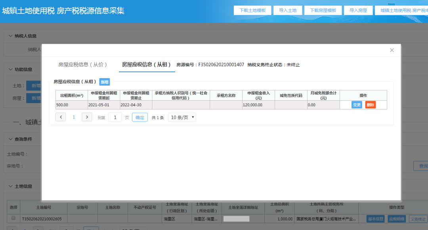The height and width of the screenshot is (230, 428).
Task: Close the 房屋应税信息 dialog
Action: tap(392, 50)
